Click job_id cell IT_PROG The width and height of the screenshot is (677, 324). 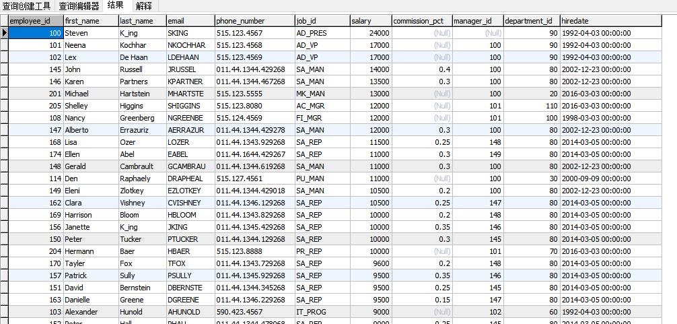322,311
